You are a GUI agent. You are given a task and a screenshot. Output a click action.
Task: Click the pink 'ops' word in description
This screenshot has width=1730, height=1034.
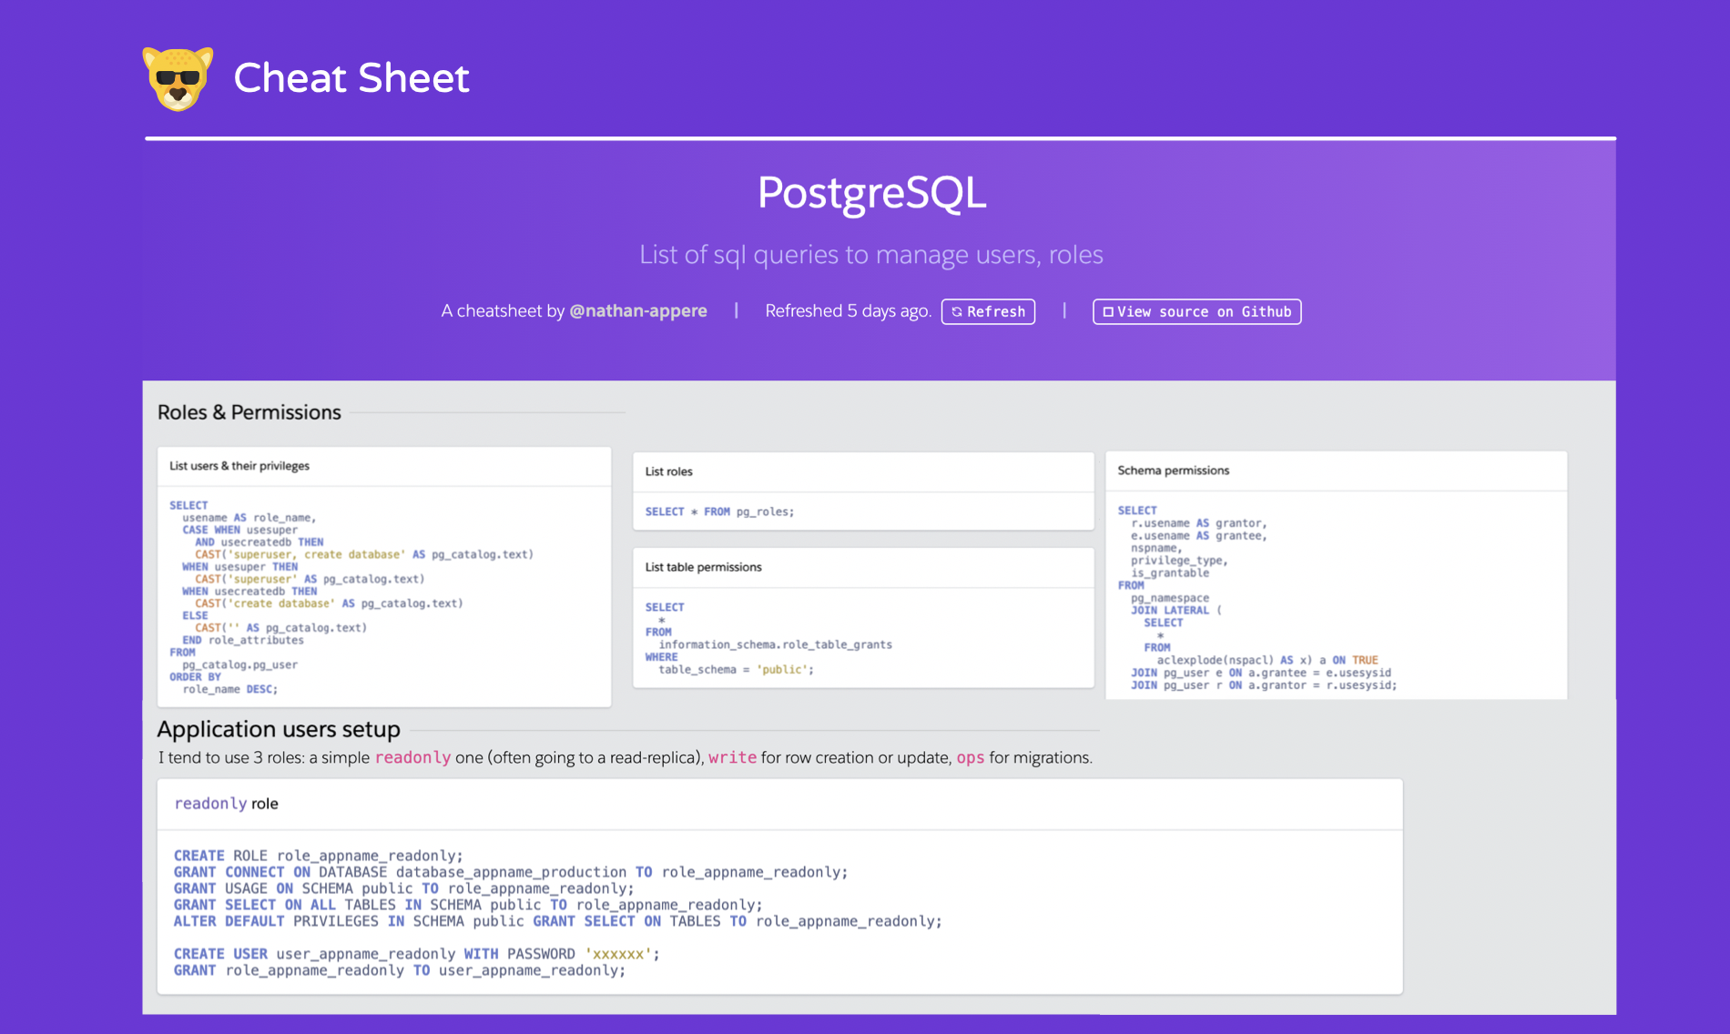click(x=971, y=757)
